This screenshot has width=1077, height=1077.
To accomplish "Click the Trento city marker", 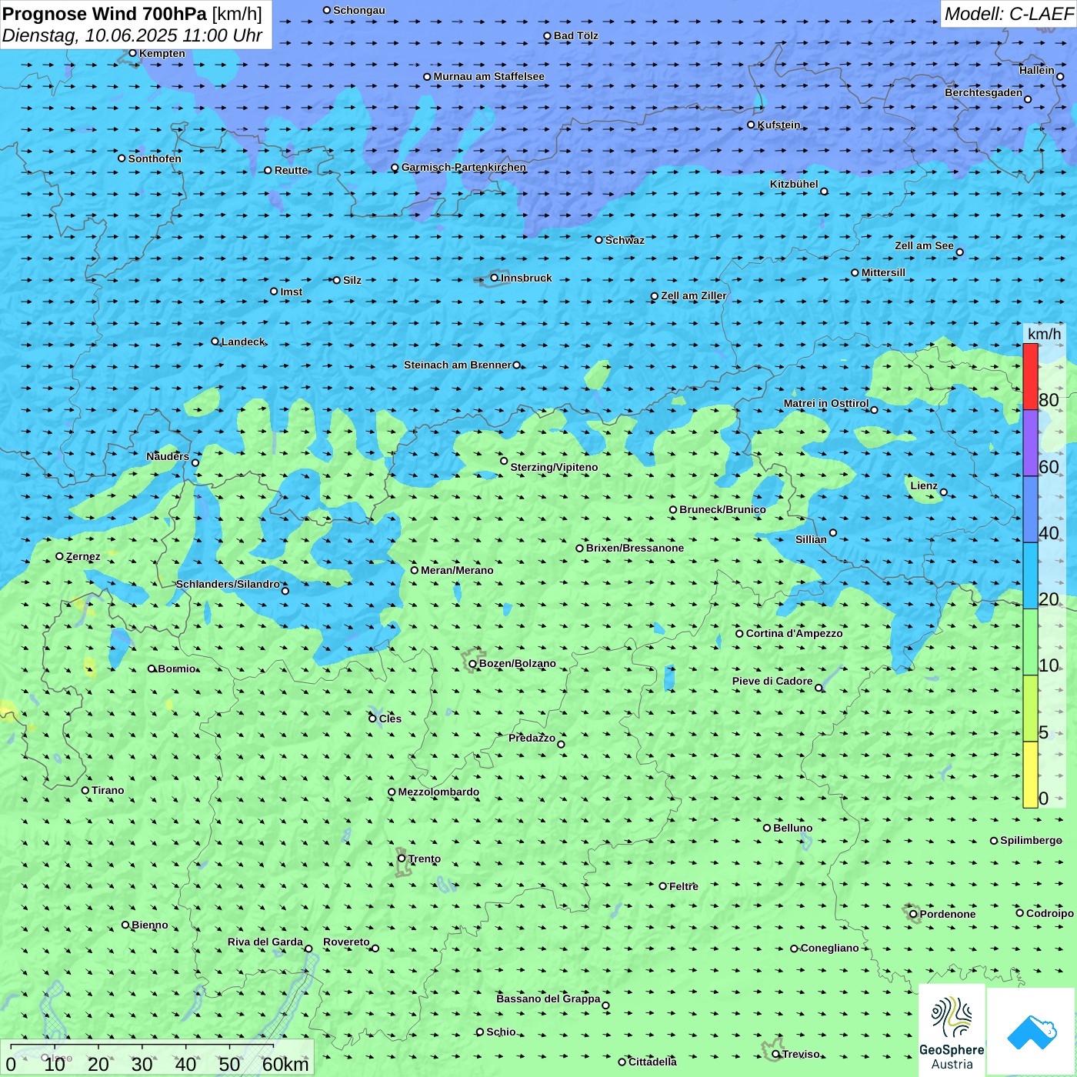I will click(x=402, y=859).
